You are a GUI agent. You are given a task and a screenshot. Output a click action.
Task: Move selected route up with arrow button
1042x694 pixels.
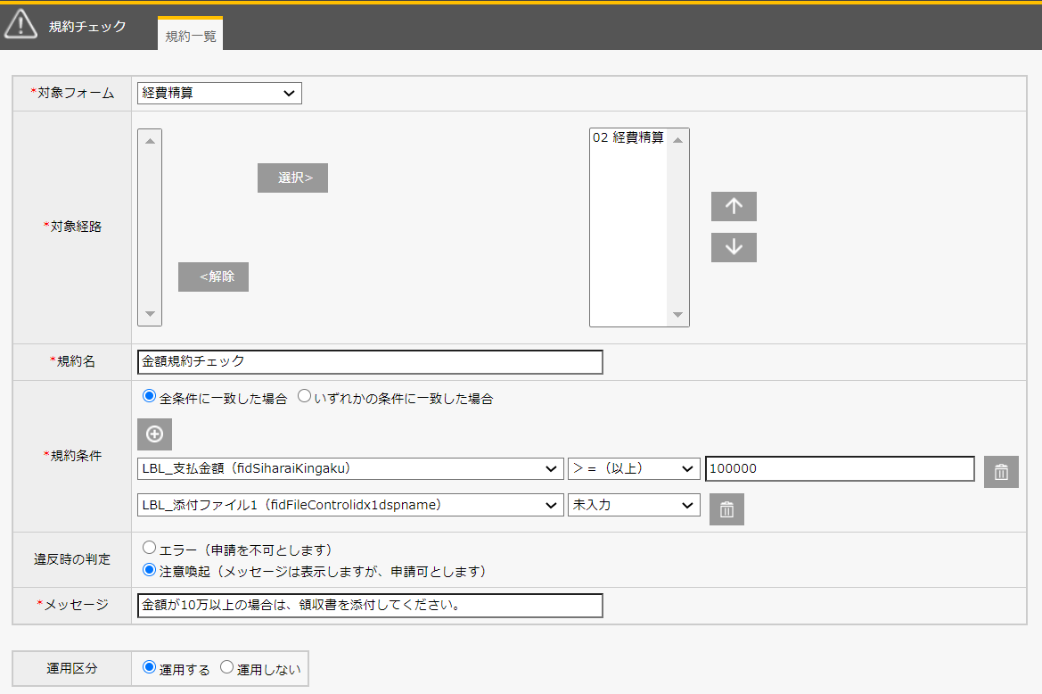(734, 206)
